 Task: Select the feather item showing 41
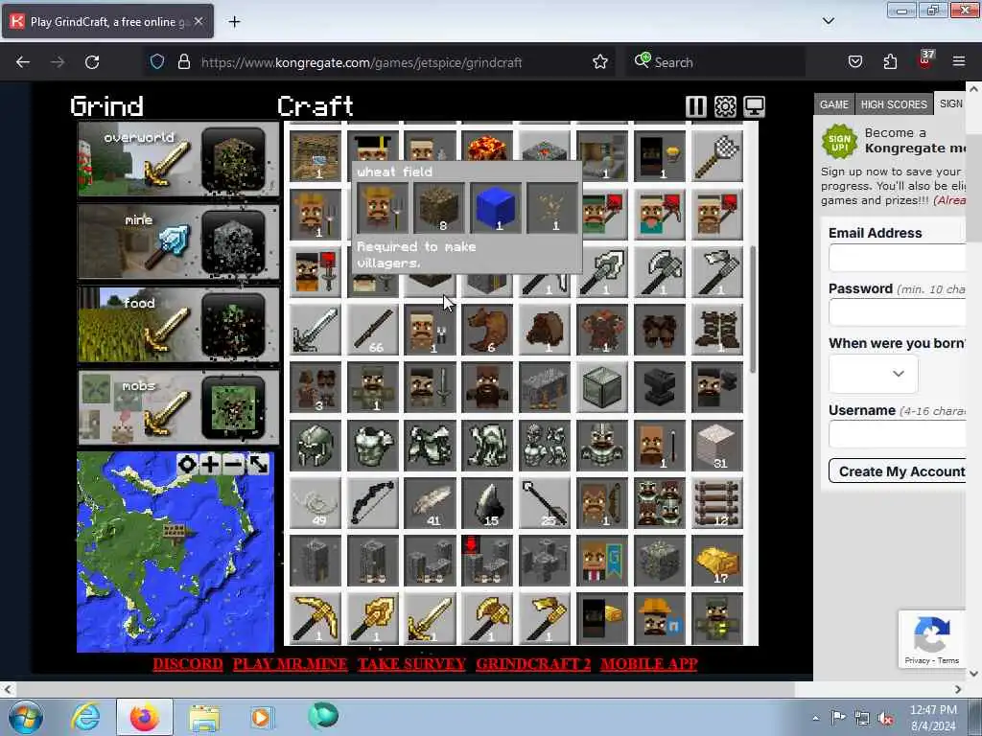431,503
